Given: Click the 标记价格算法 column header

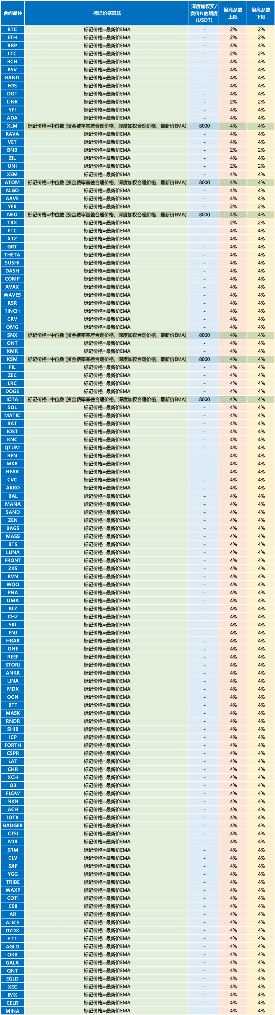Looking at the screenshot, I should [x=107, y=13].
